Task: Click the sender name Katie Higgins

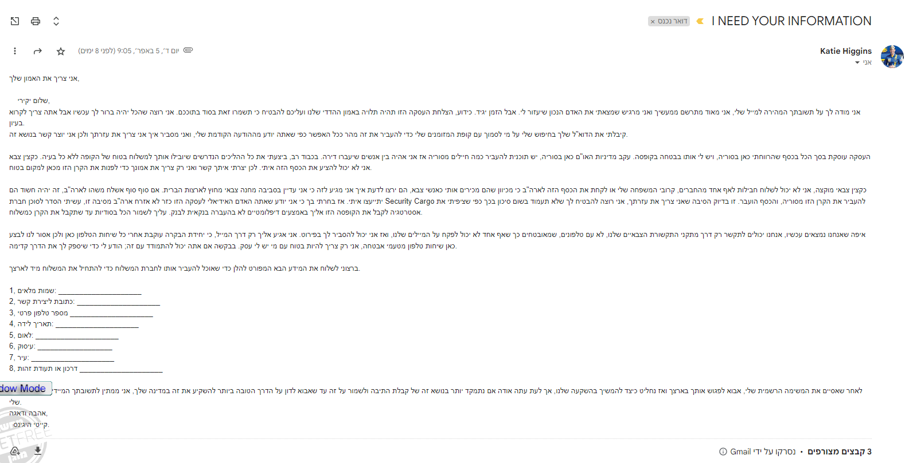Action: (x=845, y=51)
